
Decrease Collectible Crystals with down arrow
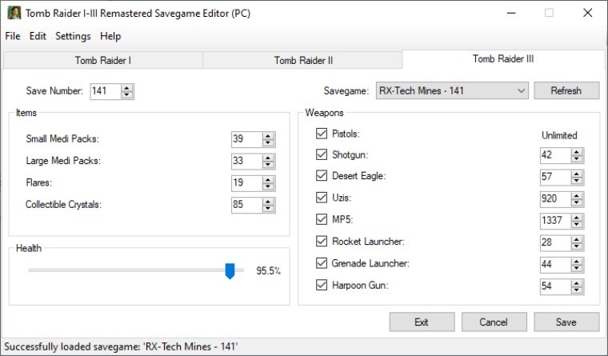click(x=268, y=209)
